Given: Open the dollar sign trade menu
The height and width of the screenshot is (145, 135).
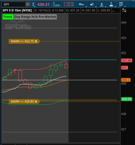Looking at the screenshot, I should click(x=102, y=4).
